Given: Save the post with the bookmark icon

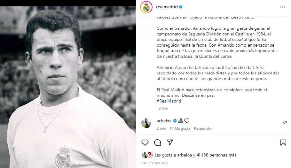Looking at the screenshot, I should (x=283, y=142).
